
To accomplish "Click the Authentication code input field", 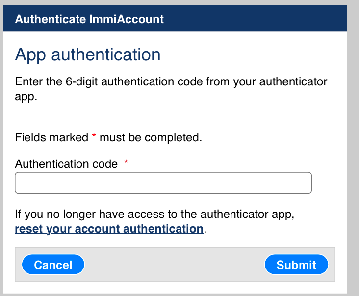I will pos(163,183).
